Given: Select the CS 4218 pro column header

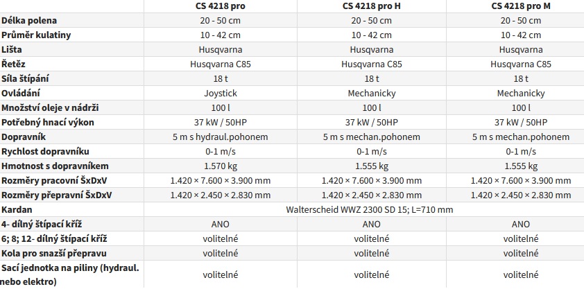Looking at the screenshot, I should pyautogui.click(x=220, y=6).
